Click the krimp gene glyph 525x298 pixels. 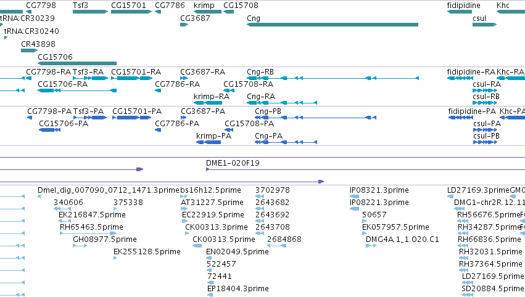tap(207, 12)
